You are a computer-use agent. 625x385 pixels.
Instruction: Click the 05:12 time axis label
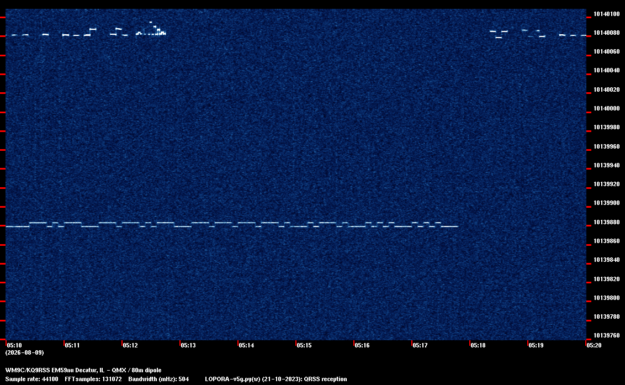point(130,345)
